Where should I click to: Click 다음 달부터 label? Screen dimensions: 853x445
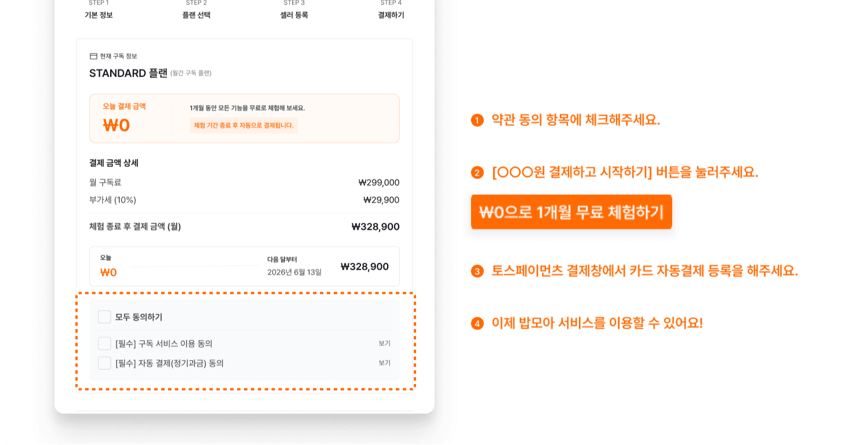(x=282, y=260)
